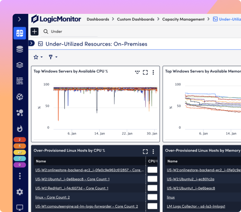Go to Custom Dashboards breadcrumb
Image resolution: width=241 pixels, height=212 pixels.
click(x=135, y=19)
